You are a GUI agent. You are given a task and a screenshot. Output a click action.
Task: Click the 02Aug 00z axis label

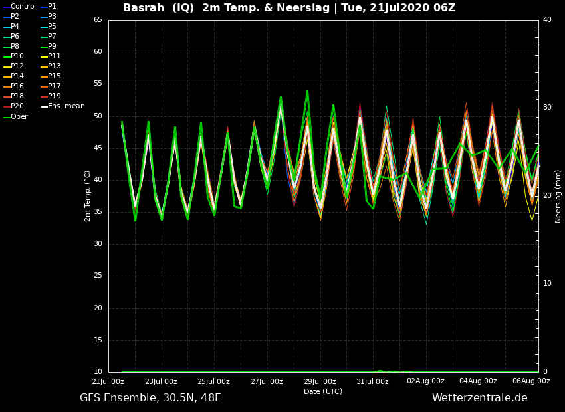point(425,381)
